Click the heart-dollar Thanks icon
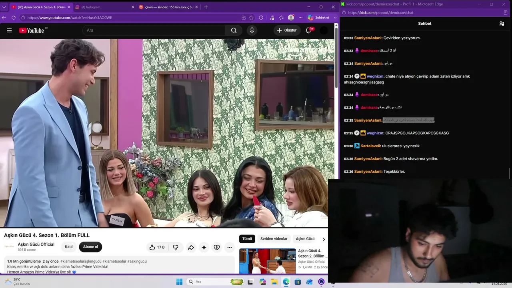This screenshot has height=288, width=512. tap(217, 247)
